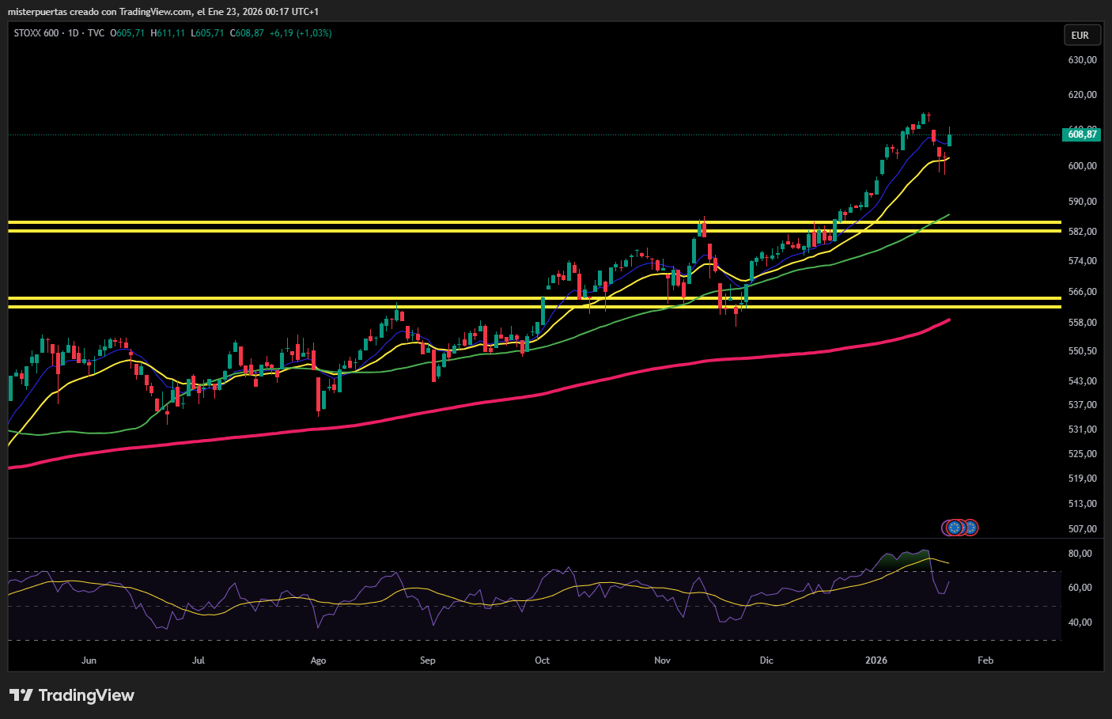The height and width of the screenshot is (719, 1112).
Task: Click the 525,00 price axis label
Action: [x=1082, y=454]
